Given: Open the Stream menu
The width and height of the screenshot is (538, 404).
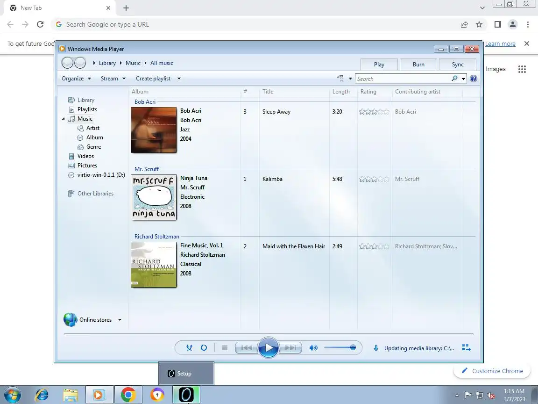Looking at the screenshot, I should (113, 79).
